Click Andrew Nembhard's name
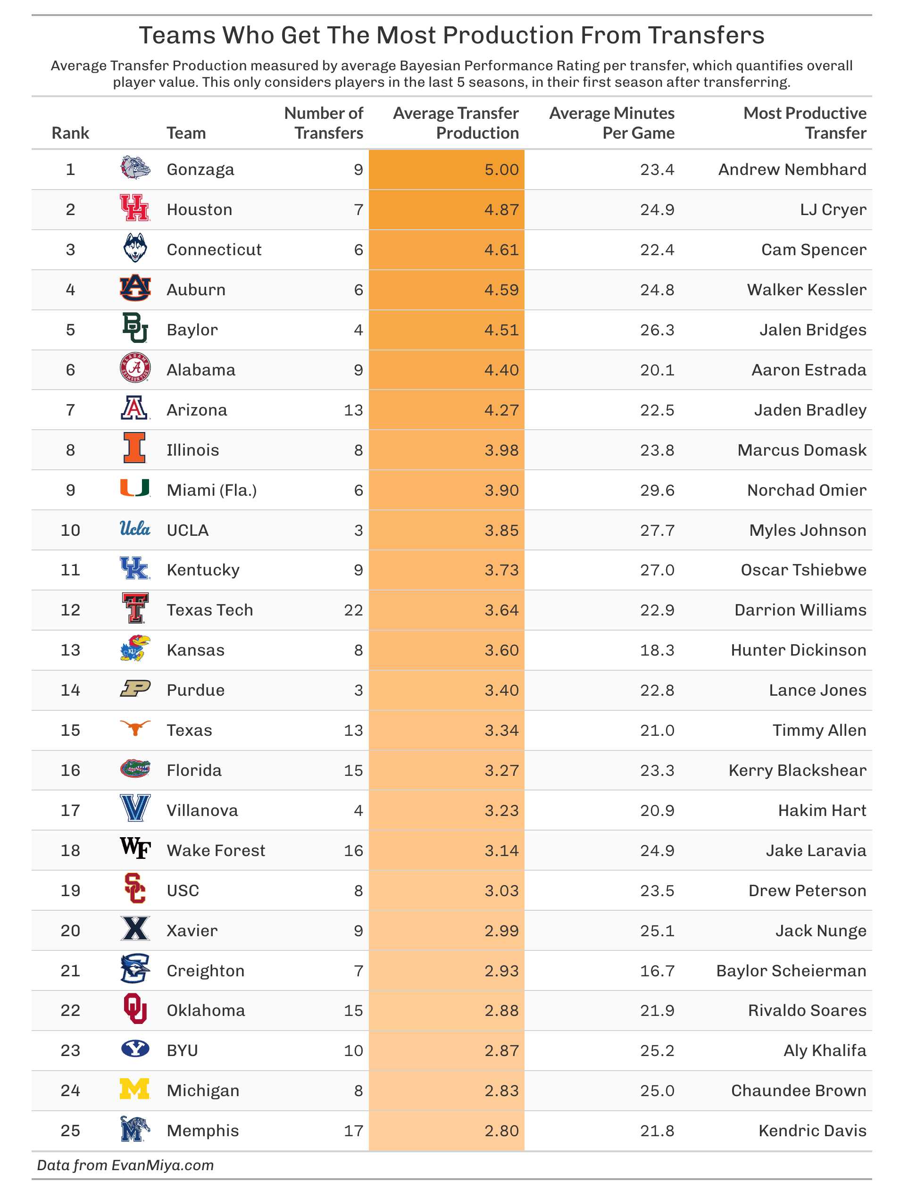 point(792,169)
